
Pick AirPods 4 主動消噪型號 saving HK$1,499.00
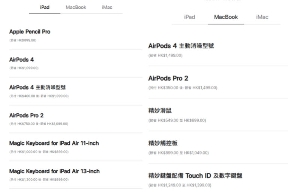tap(181, 46)
